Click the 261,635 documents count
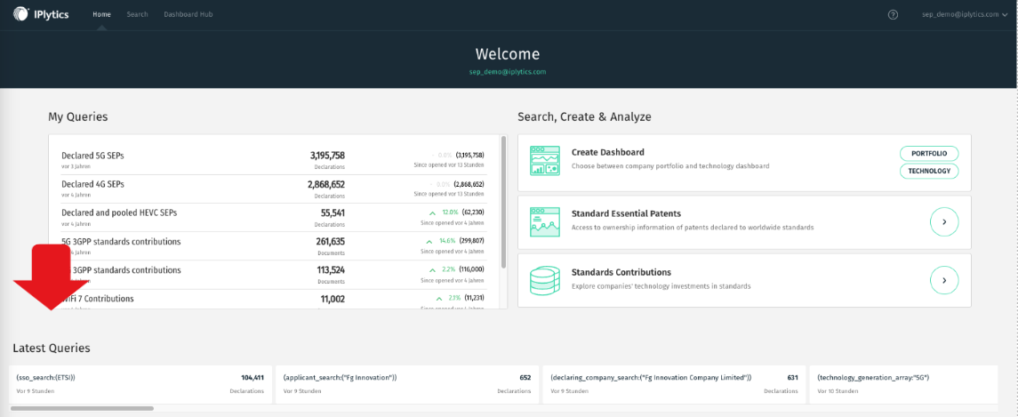The image size is (1018, 417). (331, 241)
